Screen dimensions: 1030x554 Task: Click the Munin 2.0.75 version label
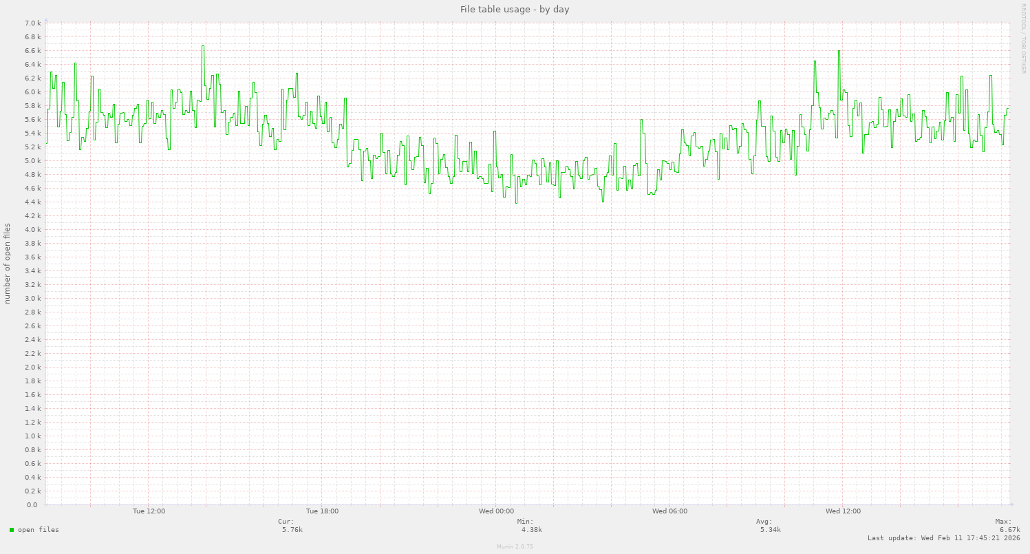tap(513, 546)
